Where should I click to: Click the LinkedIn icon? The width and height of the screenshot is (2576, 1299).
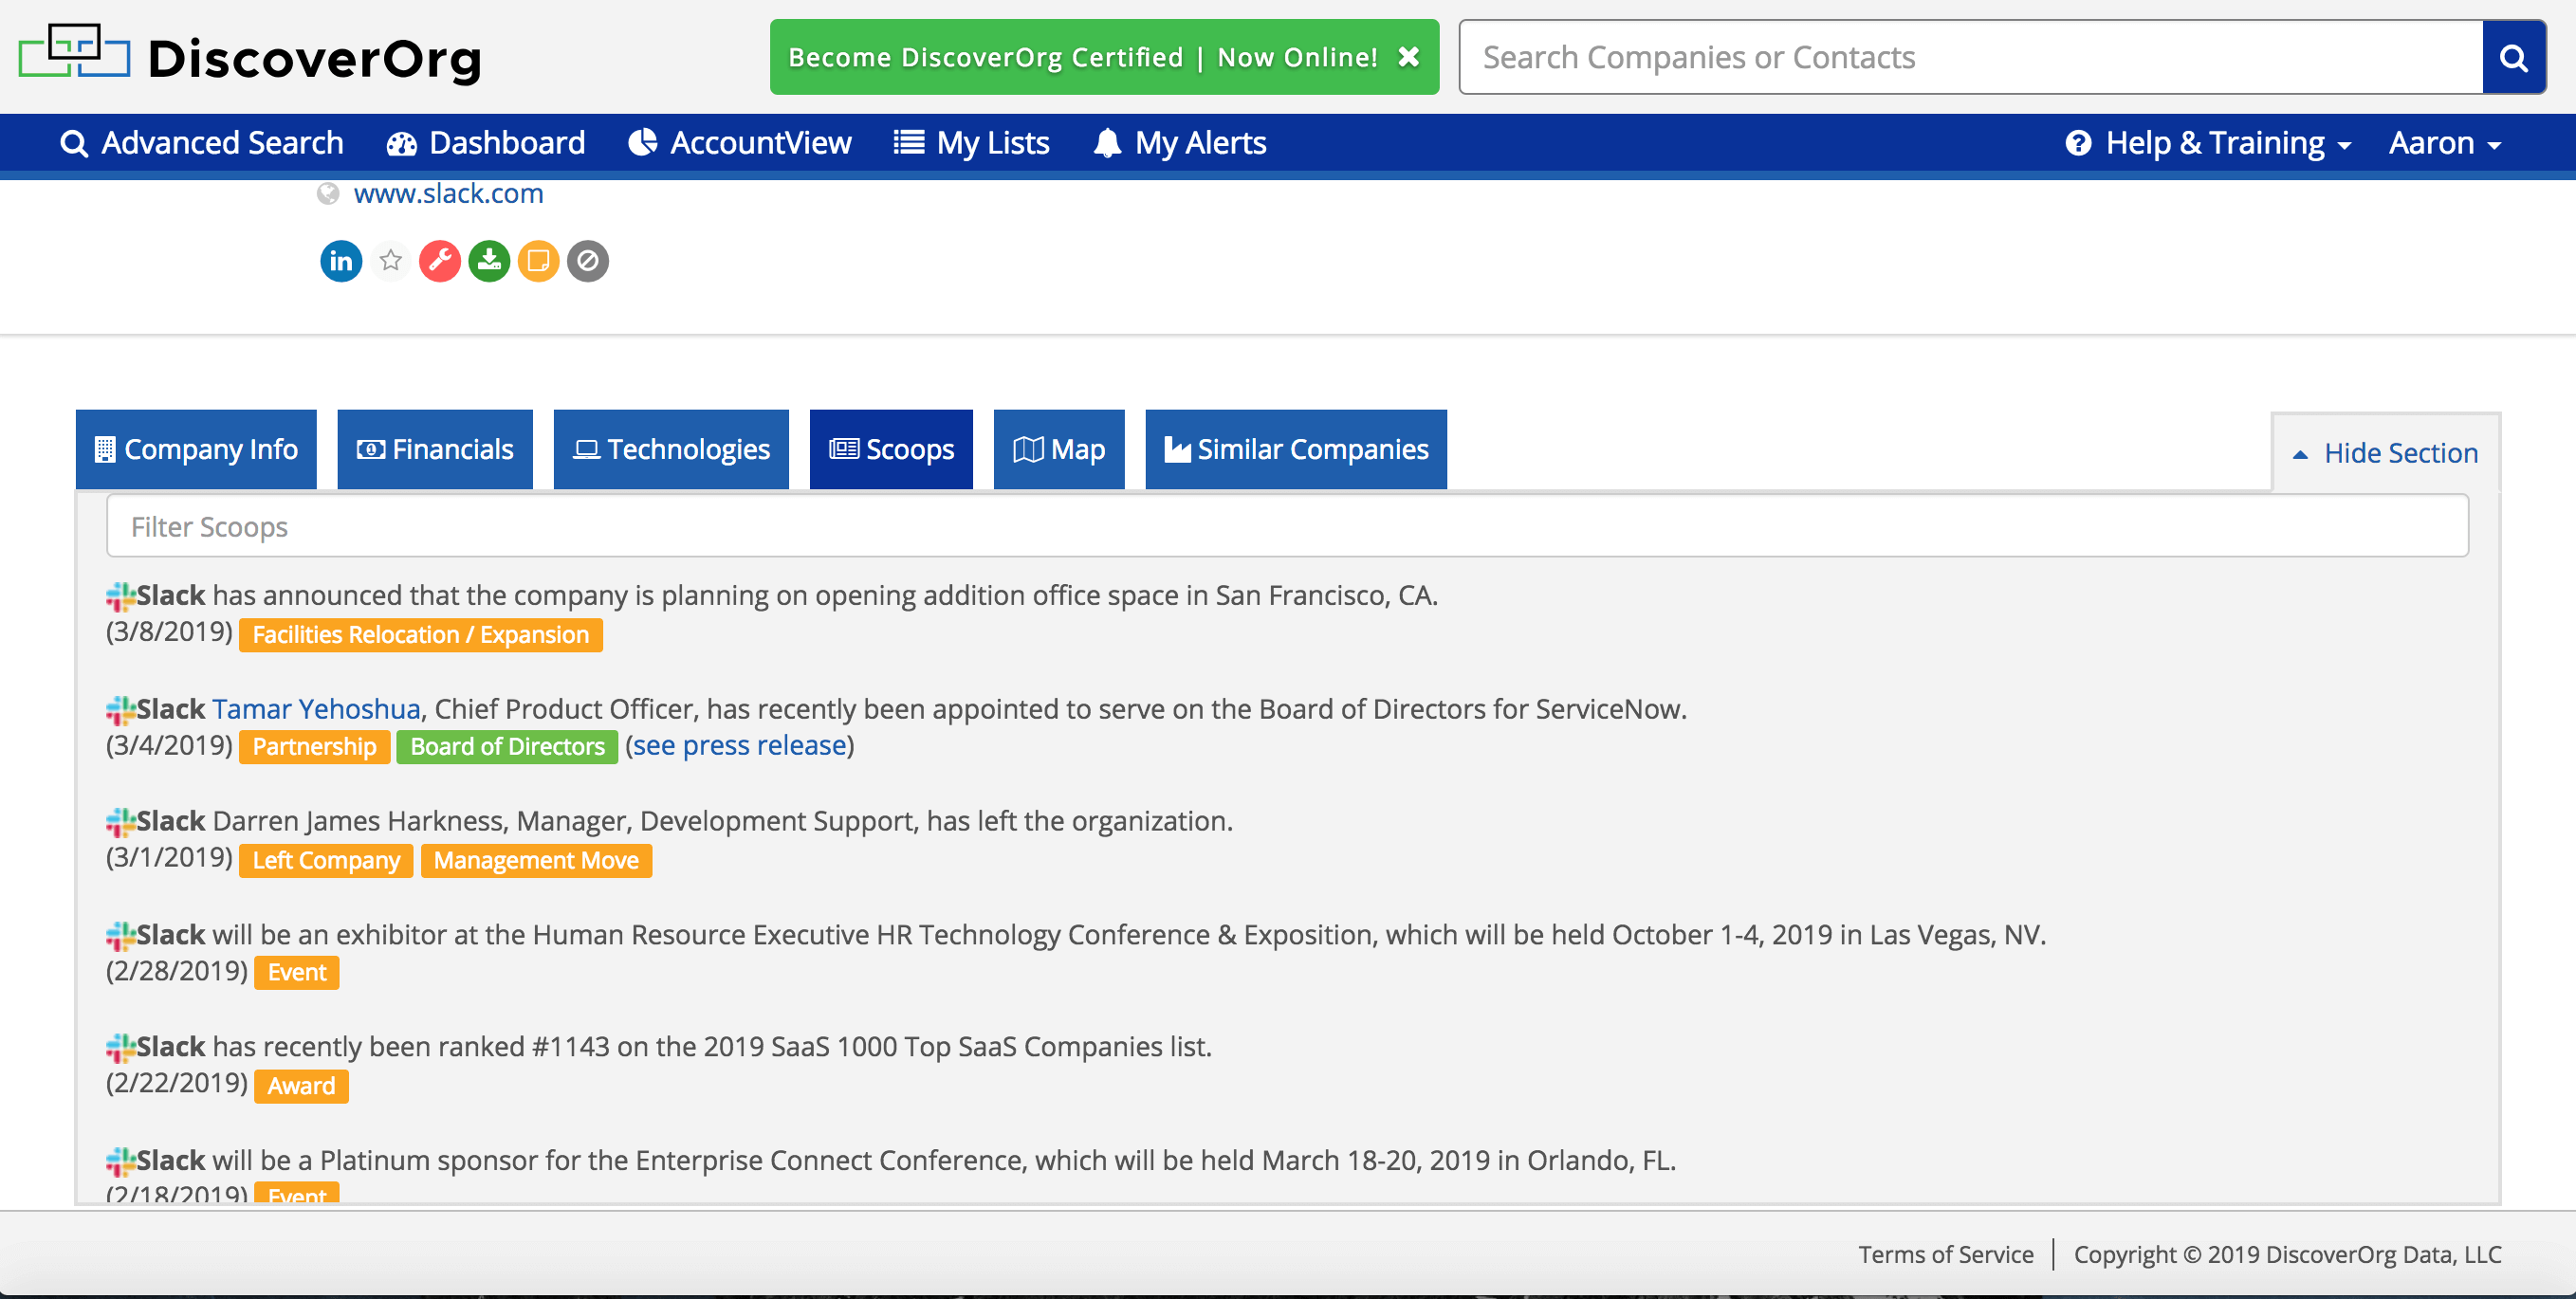(341, 261)
